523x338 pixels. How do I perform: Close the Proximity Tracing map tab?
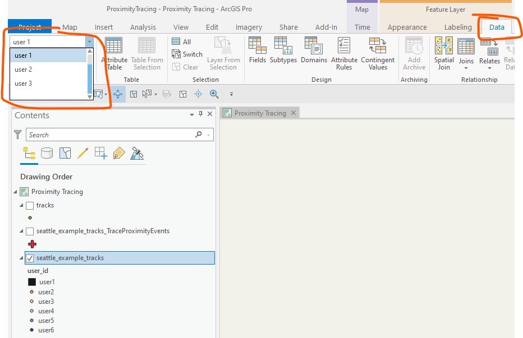tap(293, 113)
